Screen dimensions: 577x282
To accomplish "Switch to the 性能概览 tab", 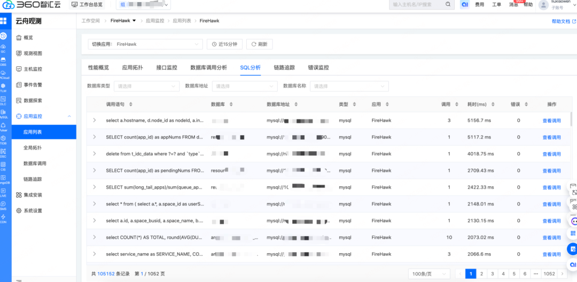I will 99,67.
